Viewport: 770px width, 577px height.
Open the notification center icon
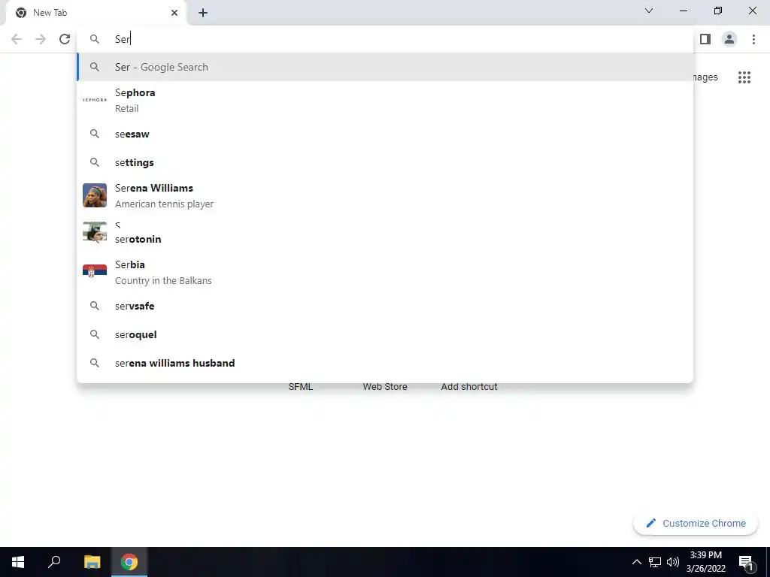pos(746,562)
